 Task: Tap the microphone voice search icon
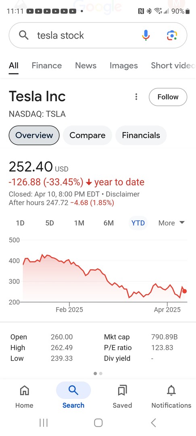coord(146,35)
